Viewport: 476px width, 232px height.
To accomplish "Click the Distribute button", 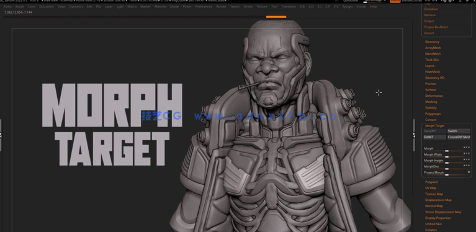I will coord(431,9).
